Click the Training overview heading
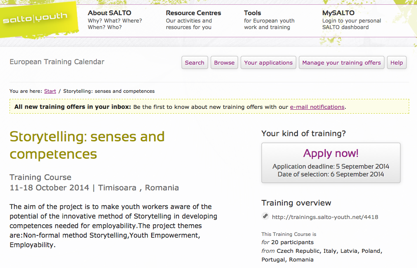417x268 pixels. (x=296, y=203)
